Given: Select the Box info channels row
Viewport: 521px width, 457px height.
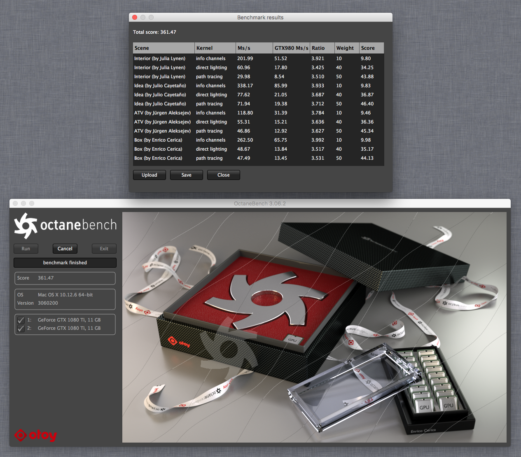Looking at the screenshot, I should pyautogui.click(x=258, y=140).
